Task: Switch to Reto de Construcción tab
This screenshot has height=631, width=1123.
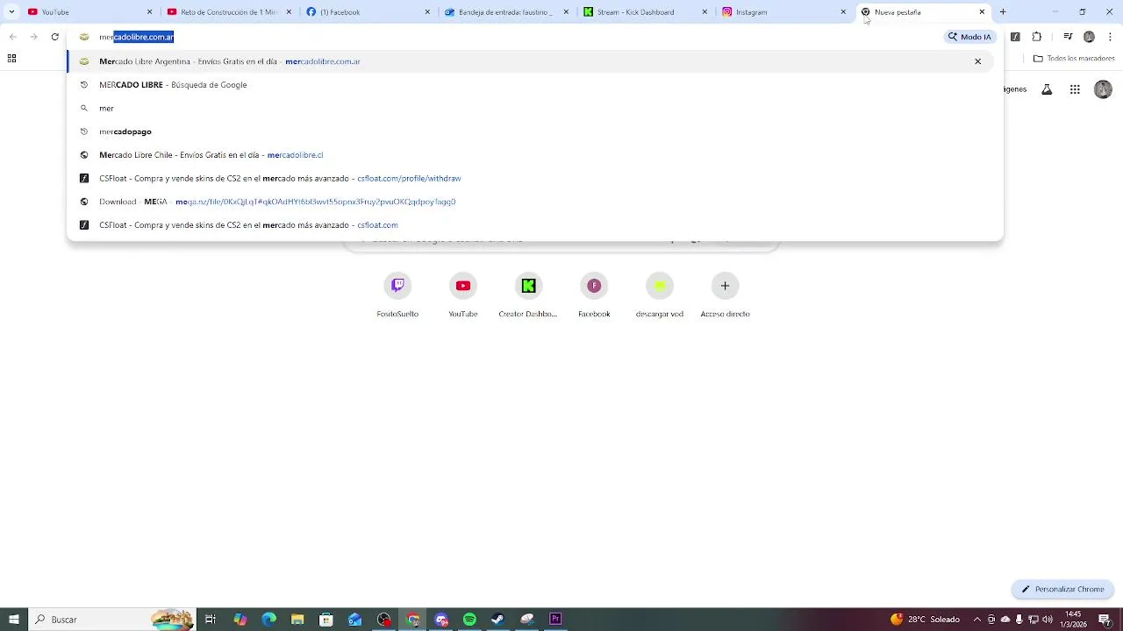Action: (228, 12)
